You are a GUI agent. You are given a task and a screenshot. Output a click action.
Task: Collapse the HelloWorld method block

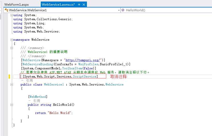[x=12, y=105]
